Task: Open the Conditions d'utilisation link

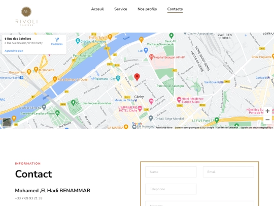Action: click(x=227, y=128)
